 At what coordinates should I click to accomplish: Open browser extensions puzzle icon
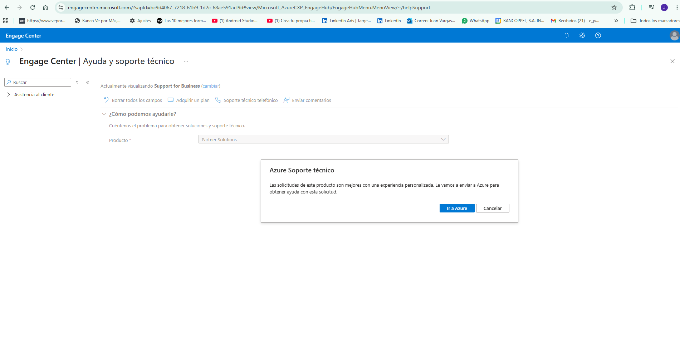click(x=632, y=8)
